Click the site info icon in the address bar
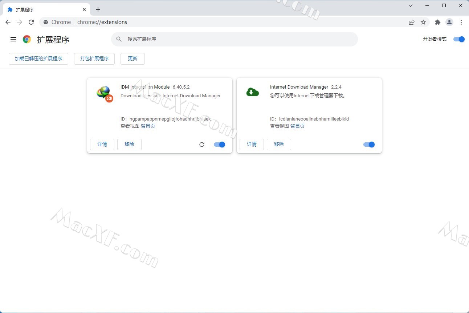This screenshot has width=469, height=313. (46, 22)
